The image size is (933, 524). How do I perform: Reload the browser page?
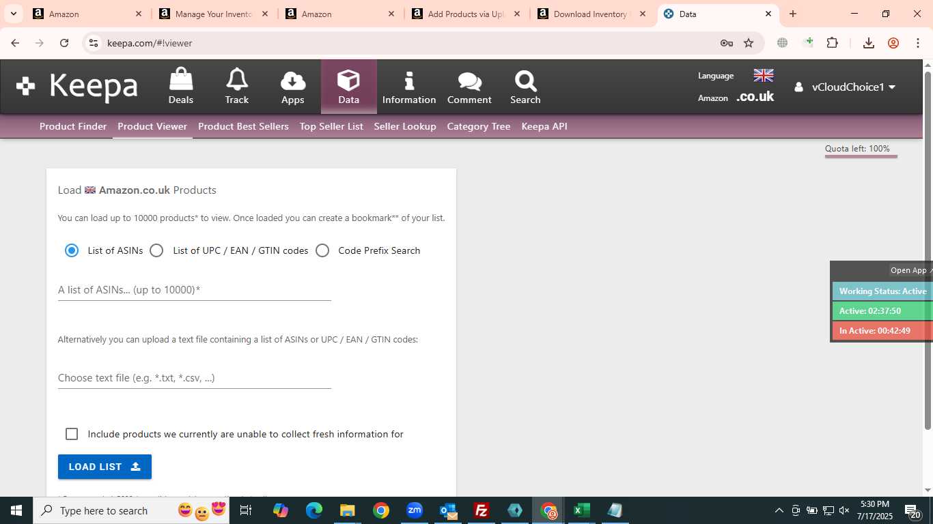coord(64,43)
